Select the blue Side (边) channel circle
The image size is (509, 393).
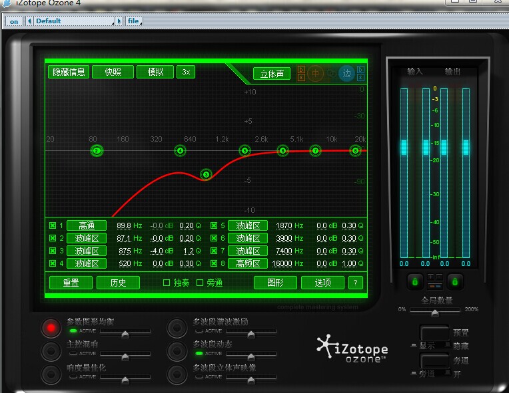click(346, 74)
